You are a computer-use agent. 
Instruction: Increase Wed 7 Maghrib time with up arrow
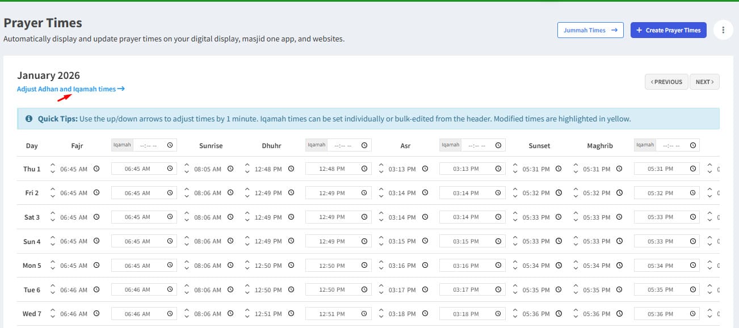click(576, 310)
